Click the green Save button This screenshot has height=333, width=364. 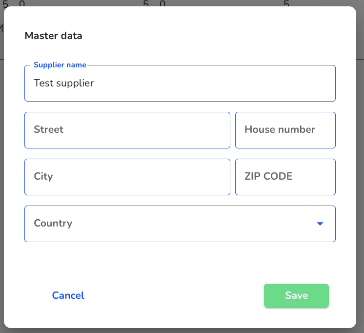(x=296, y=295)
